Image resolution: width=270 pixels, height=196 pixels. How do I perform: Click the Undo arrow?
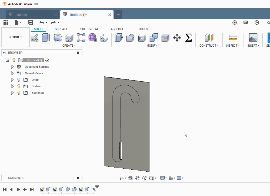(42, 23)
